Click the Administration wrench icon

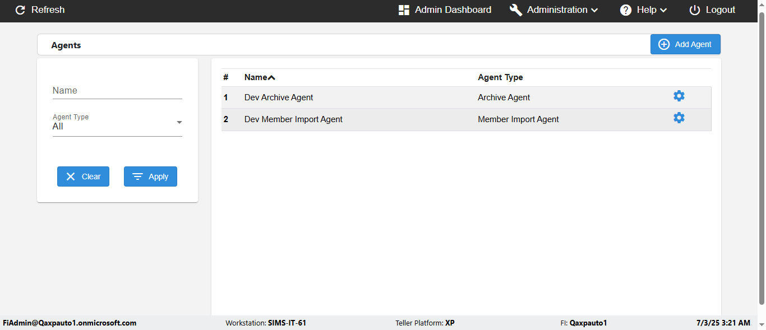point(516,10)
